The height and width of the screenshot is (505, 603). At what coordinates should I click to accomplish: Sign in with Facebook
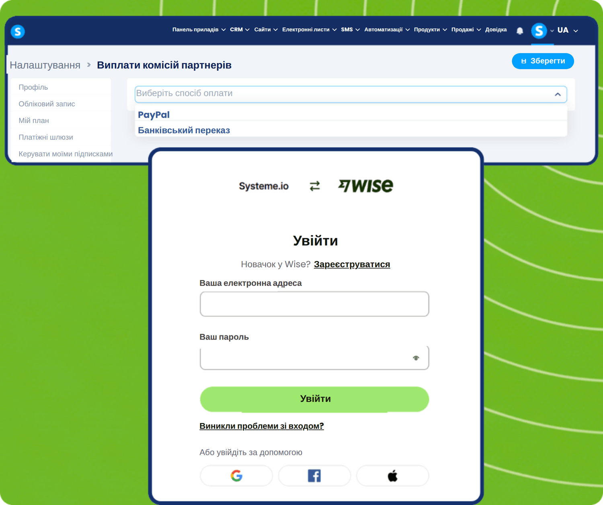click(x=314, y=476)
